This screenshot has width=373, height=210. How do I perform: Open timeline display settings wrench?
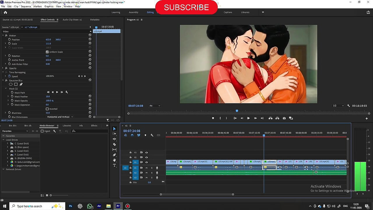click(152, 135)
